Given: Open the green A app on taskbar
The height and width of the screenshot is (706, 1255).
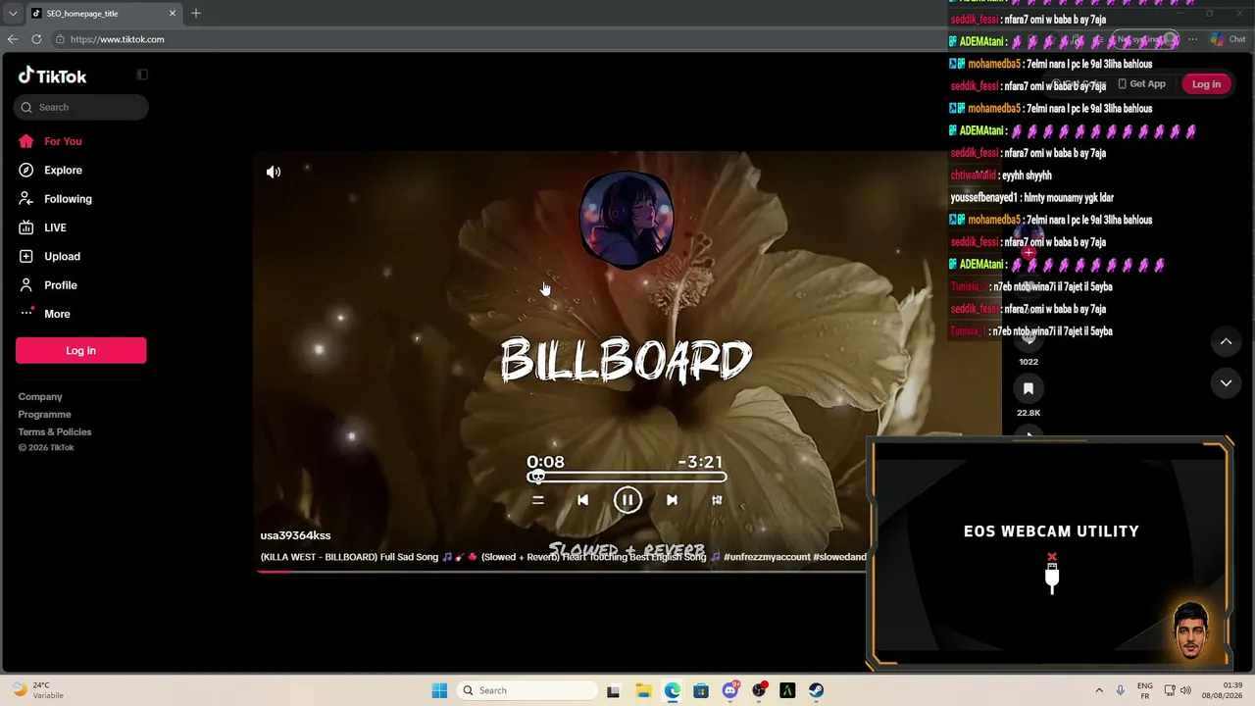Looking at the screenshot, I should (x=787, y=690).
